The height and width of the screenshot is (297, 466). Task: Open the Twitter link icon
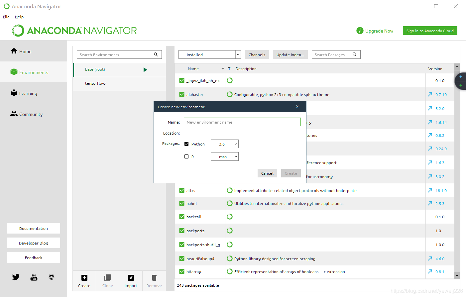pyautogui.click(x=16, y=277)
